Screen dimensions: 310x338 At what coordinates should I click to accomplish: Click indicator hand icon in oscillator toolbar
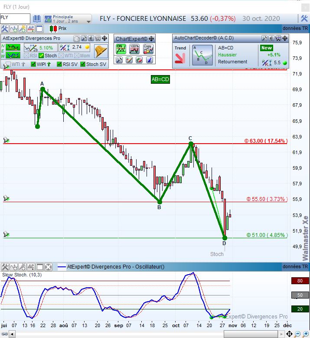pos(14,267)
